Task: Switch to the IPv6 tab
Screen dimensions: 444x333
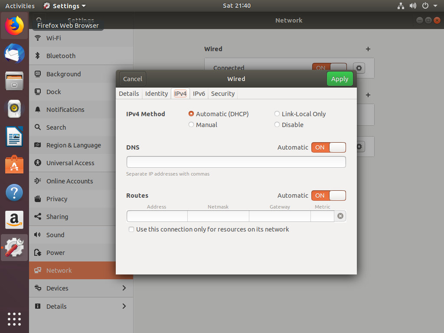Action: pyautogui.click(x=199, y=94)
